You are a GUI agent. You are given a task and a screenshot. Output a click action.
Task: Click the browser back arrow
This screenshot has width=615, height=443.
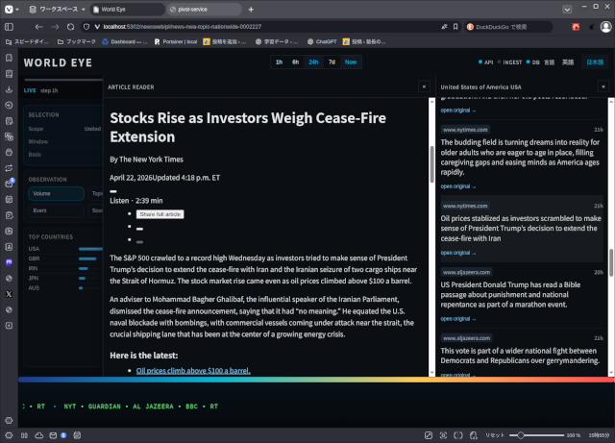tap(38, 27)
